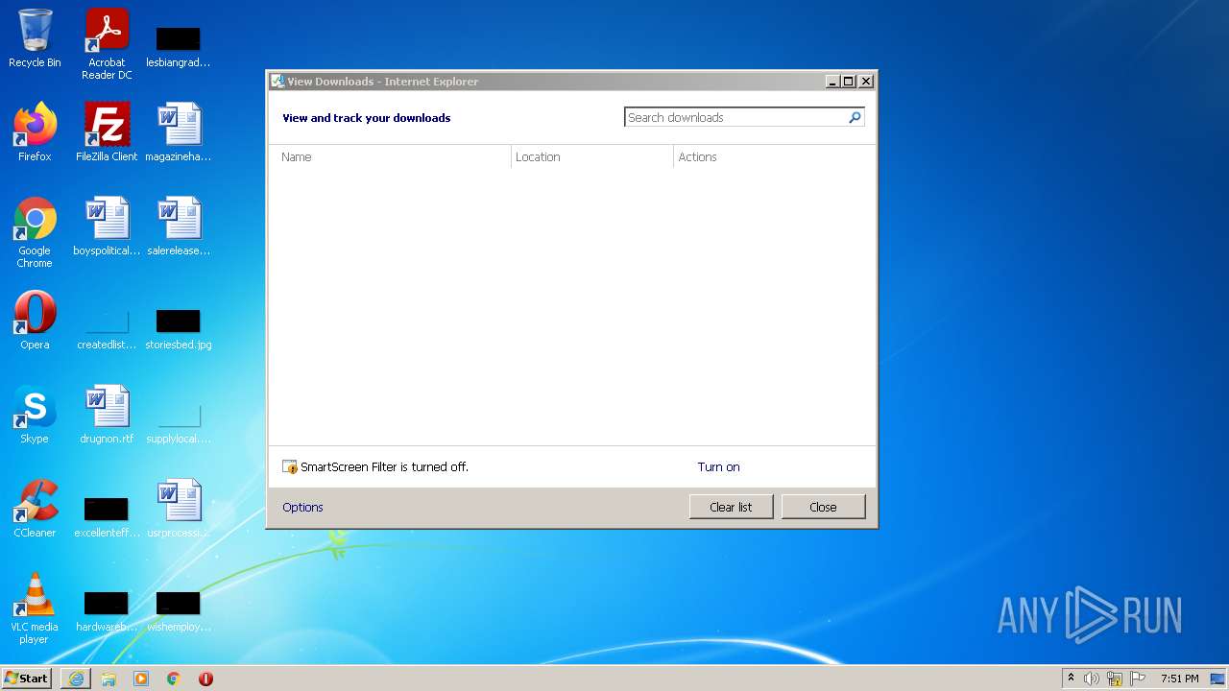1229x691 pixels.
Task: Open Internet Explorer from the taskbar
Action: pyautogui.click(x=76, y=679)
